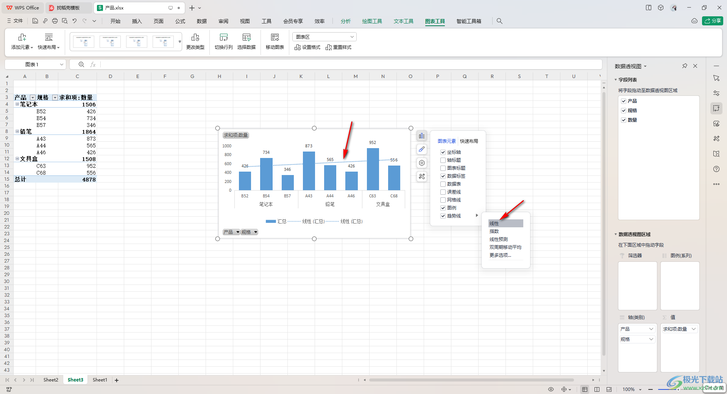Collapse the 字段列表 section
The image size is (727, 394).
[616, 80]
